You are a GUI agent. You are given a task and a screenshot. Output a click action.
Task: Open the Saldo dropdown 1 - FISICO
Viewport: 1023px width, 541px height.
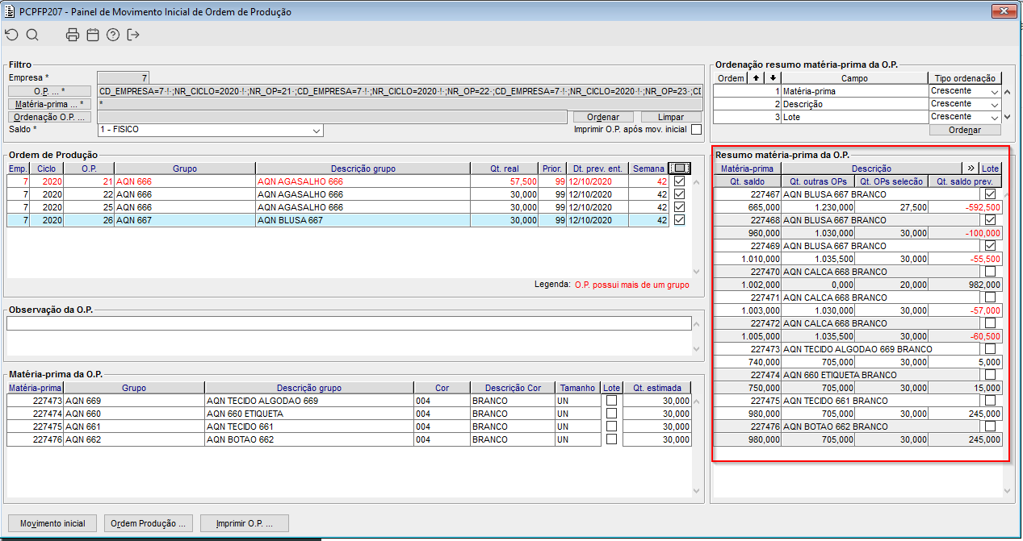tap(316, 130)
